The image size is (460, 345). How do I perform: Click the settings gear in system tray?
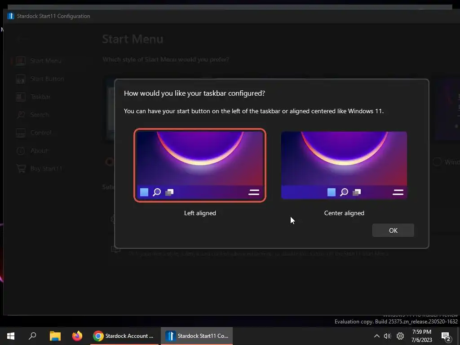(x=400, y=336)
